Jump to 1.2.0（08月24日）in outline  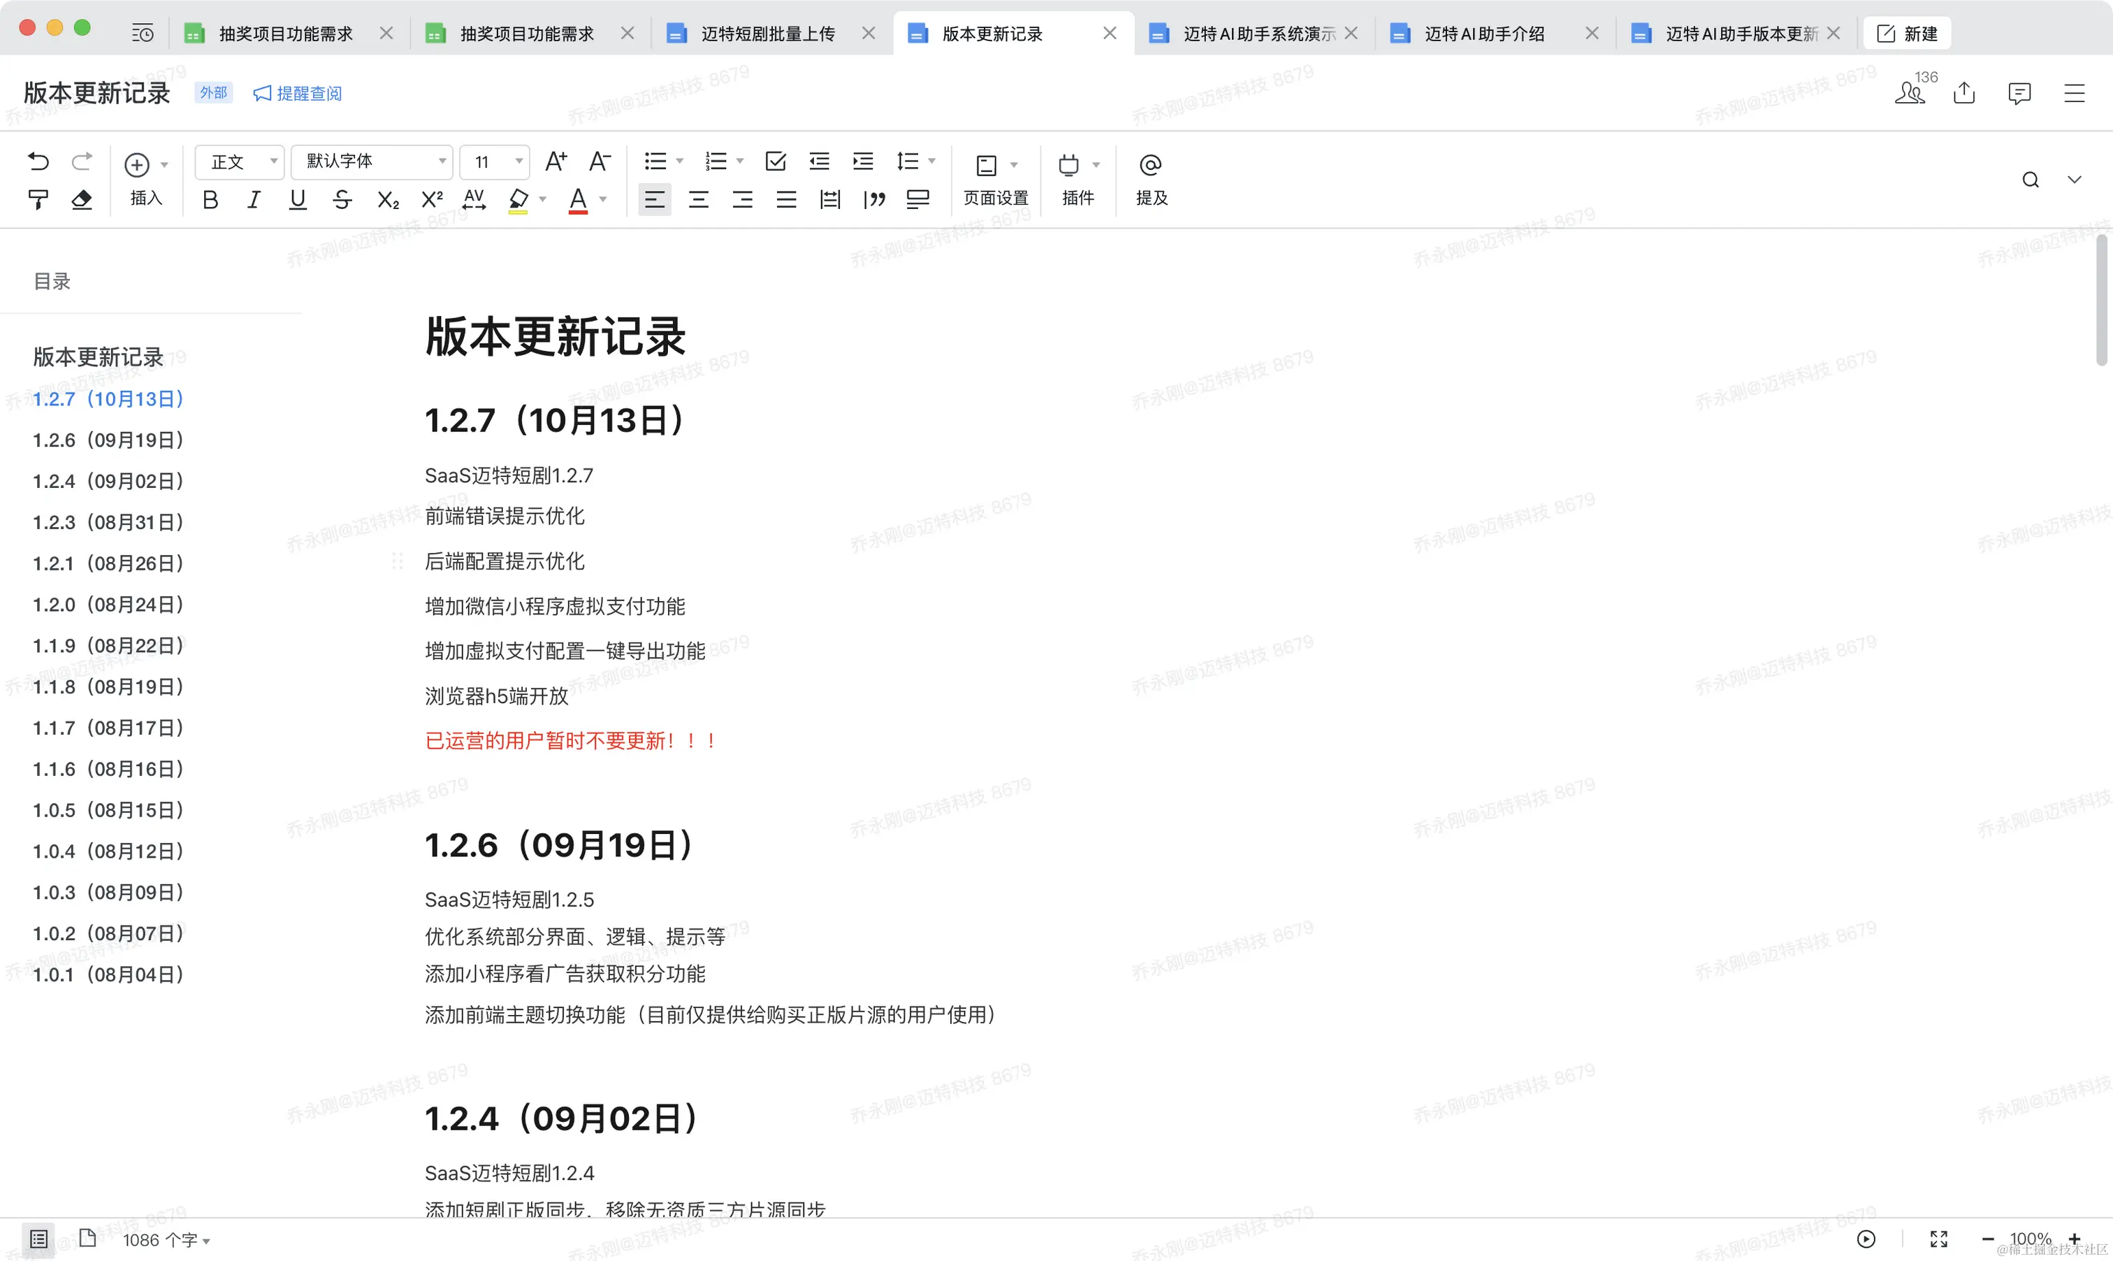click(x=108, y=604)
